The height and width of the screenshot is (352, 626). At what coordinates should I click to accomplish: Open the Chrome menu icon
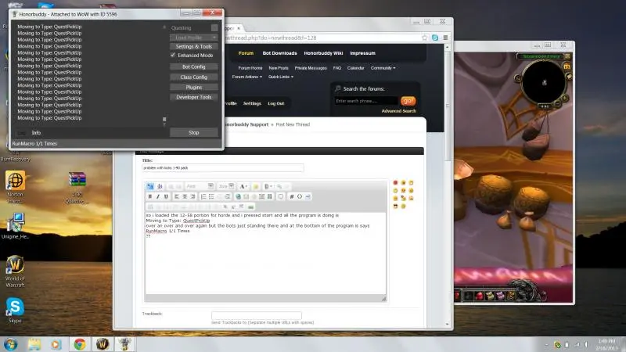pyautogui.click(x=445, y=38)
